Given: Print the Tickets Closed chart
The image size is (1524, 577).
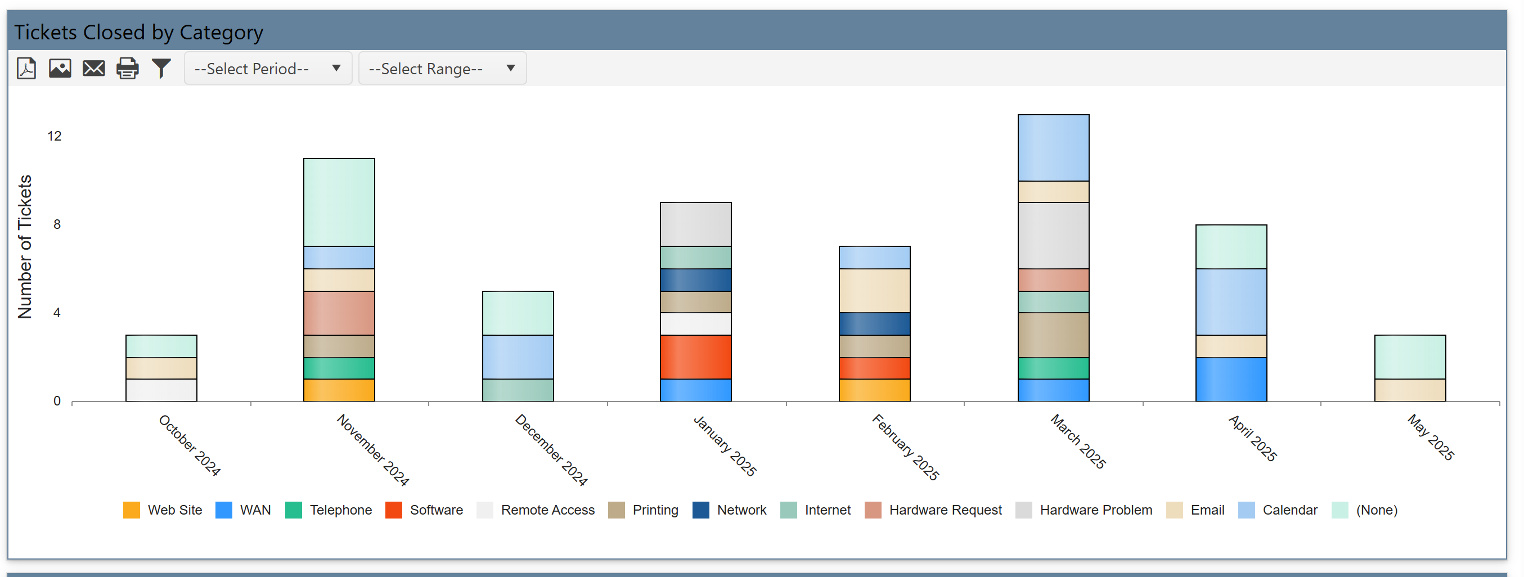Looking at the screenshot, I should point(127,69).
